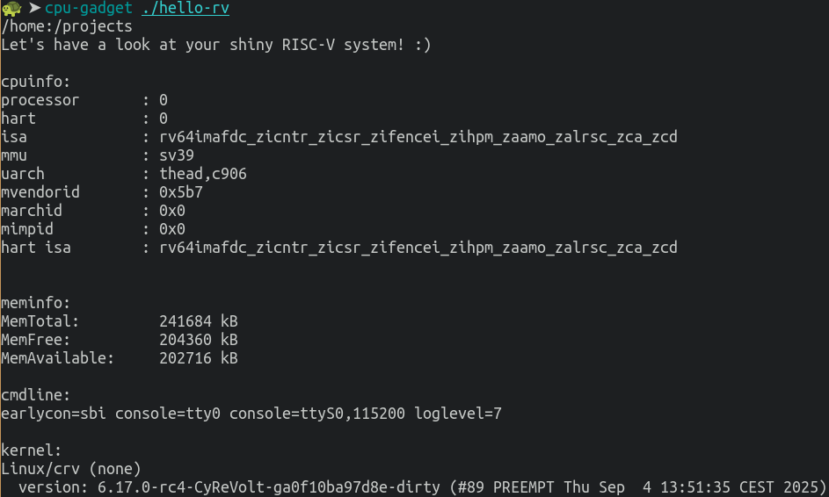Click the earlycon=sbi kernel command line
The image size is (829, 497).
click(x=251, y=414)
